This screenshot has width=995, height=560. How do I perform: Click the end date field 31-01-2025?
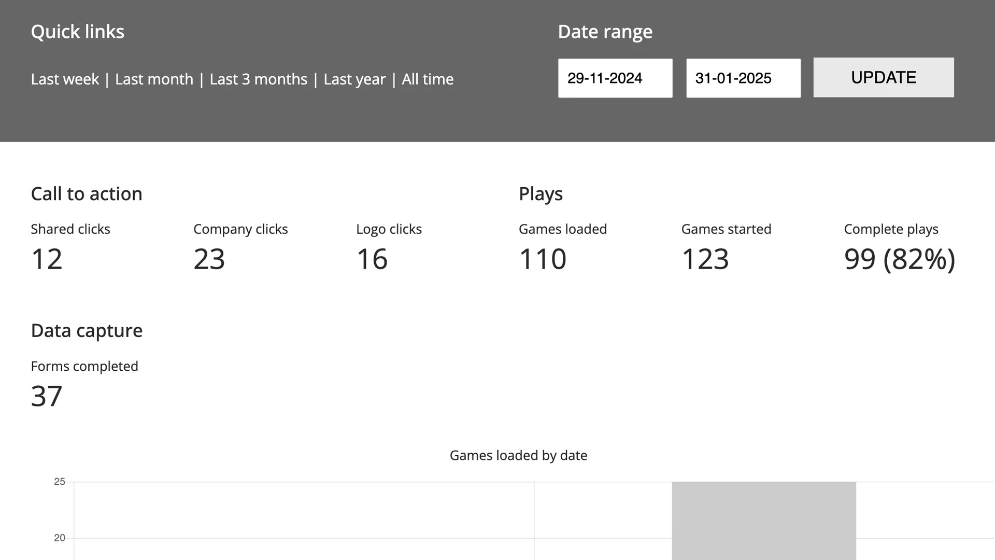[x=743, y=78]
